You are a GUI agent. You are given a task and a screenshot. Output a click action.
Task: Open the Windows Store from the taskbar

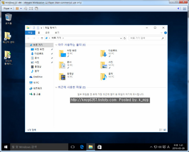(99, 147)
